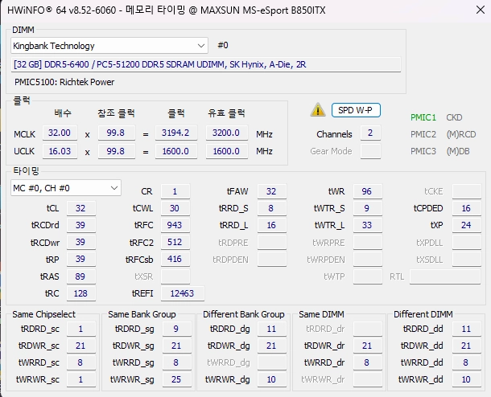Click the Channels value field

click(370, 133)
